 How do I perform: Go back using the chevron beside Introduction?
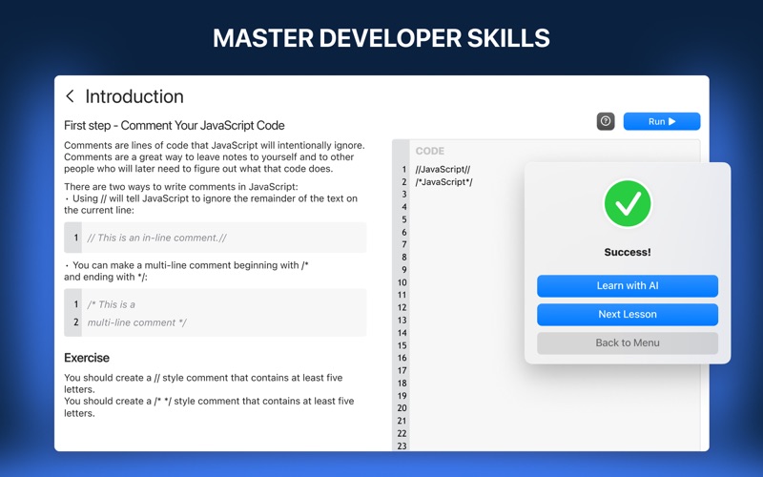point(70,96)
